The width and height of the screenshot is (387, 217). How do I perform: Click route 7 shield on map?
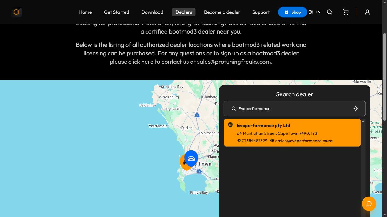pos(197,115)
